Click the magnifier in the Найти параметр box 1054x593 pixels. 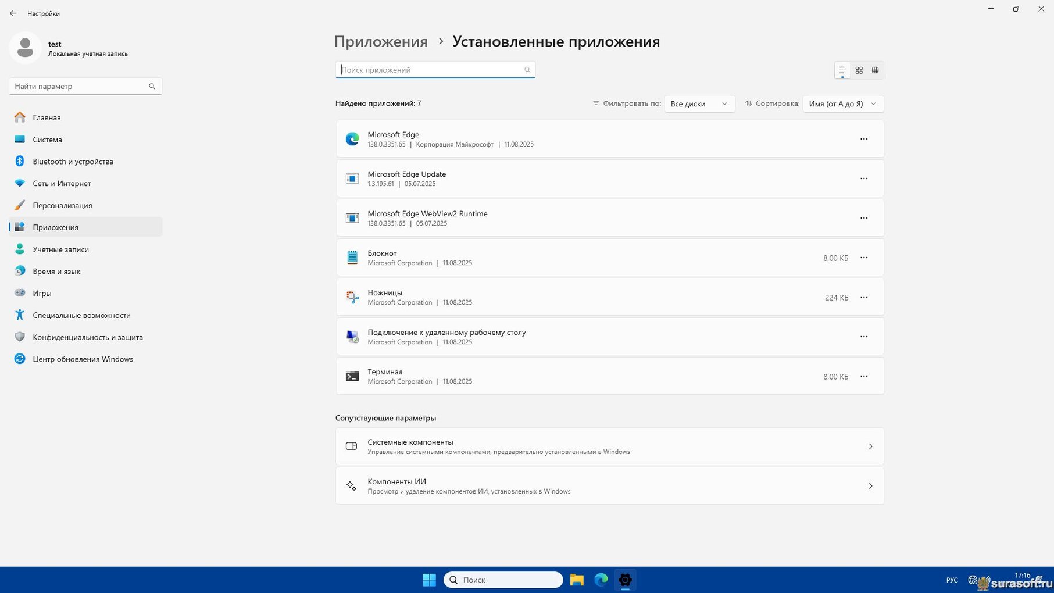(x=152, y=86)
